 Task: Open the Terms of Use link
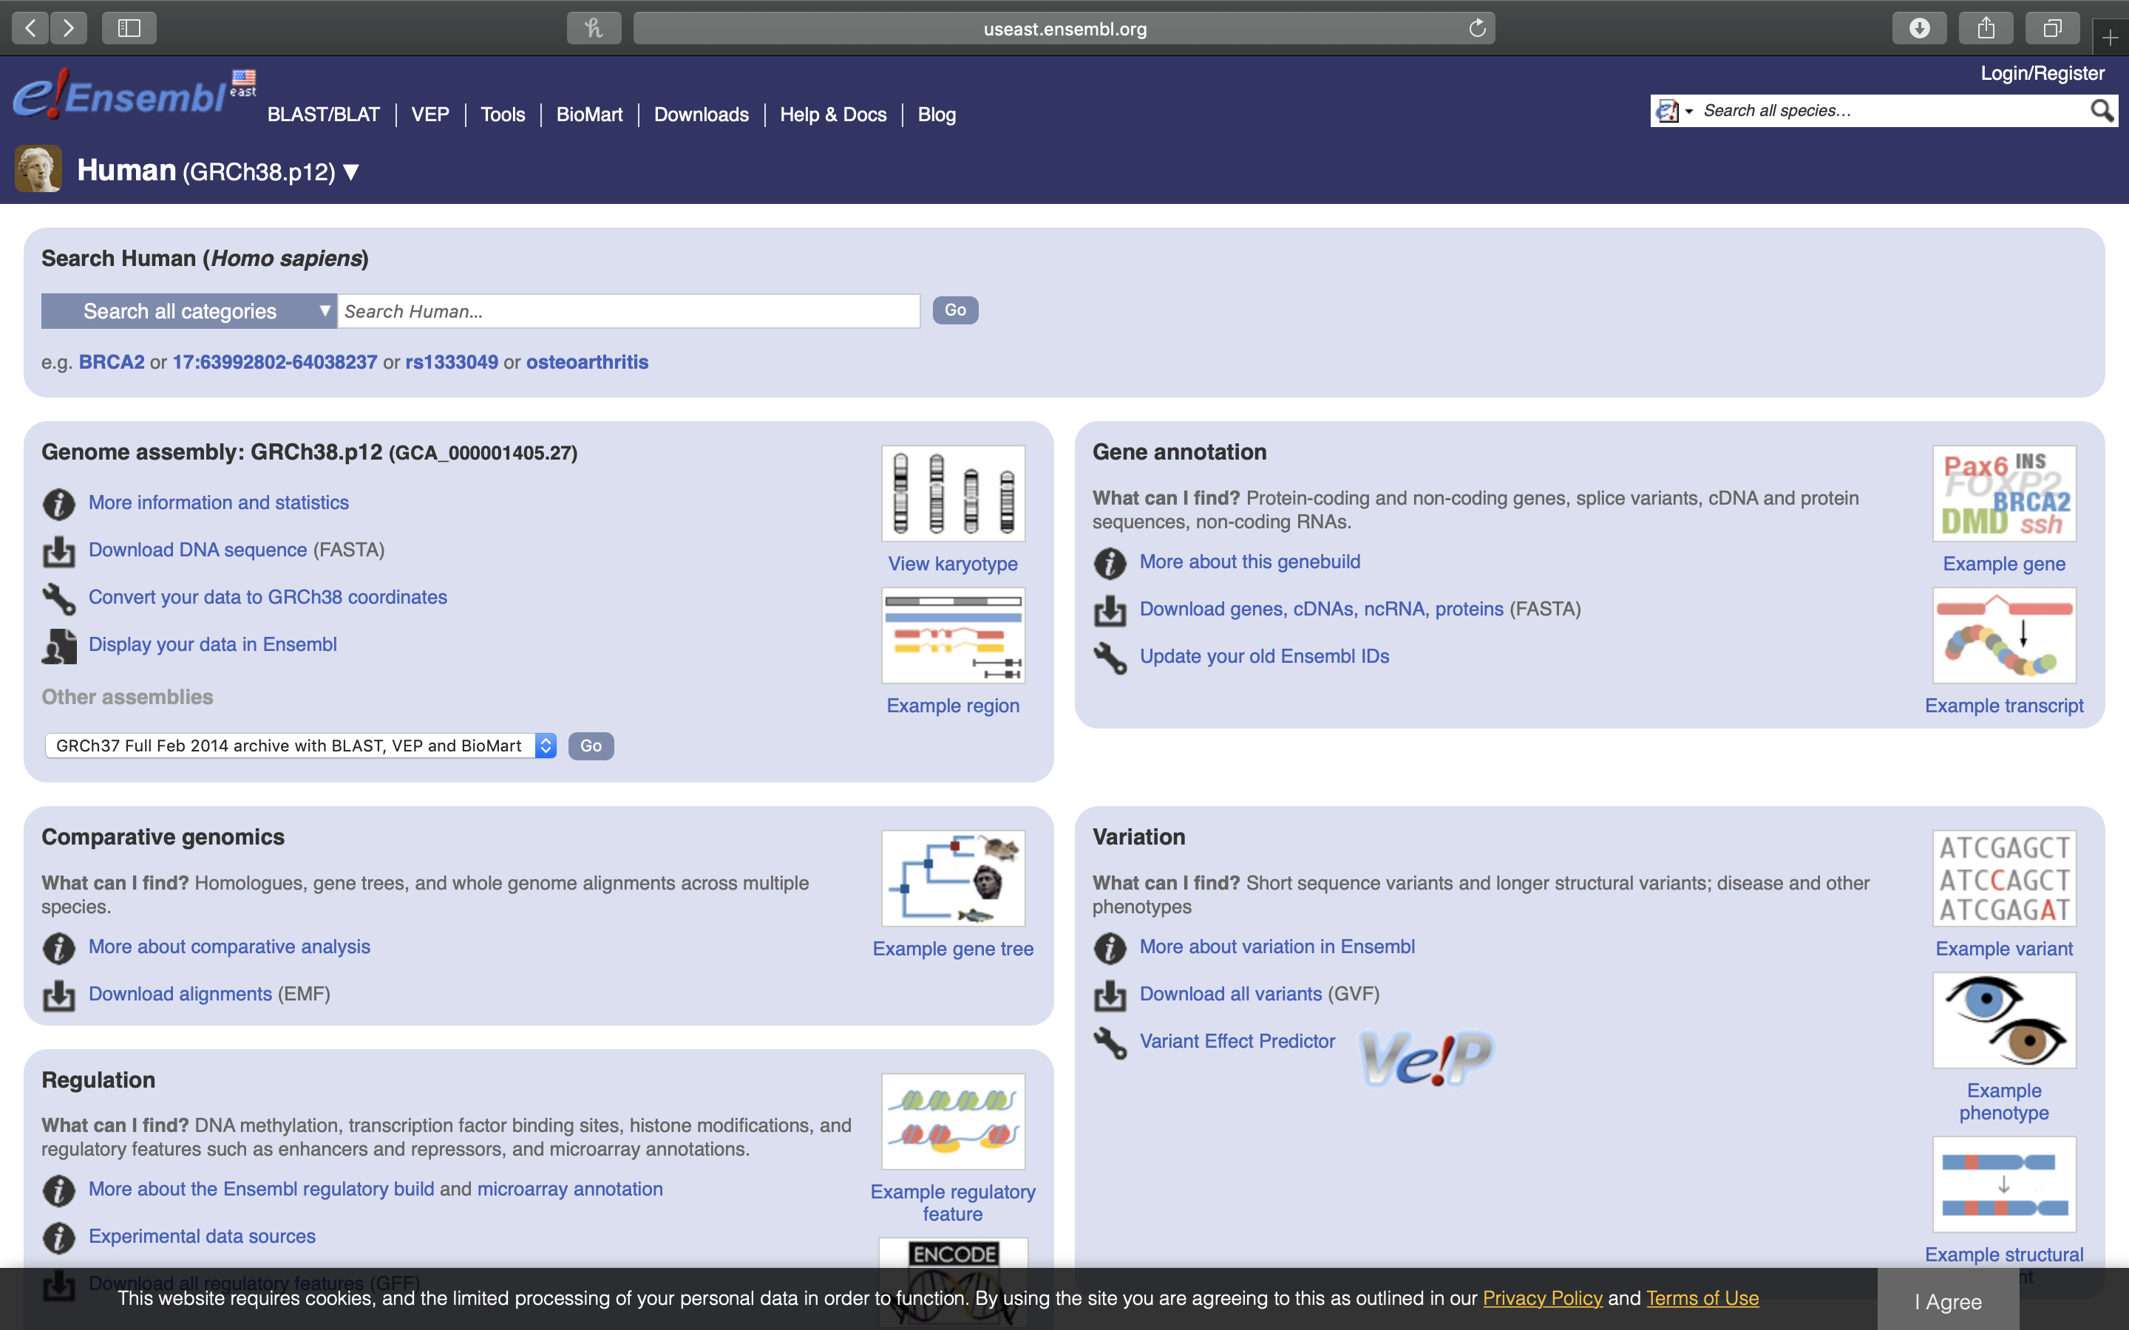[1702, 1298]
